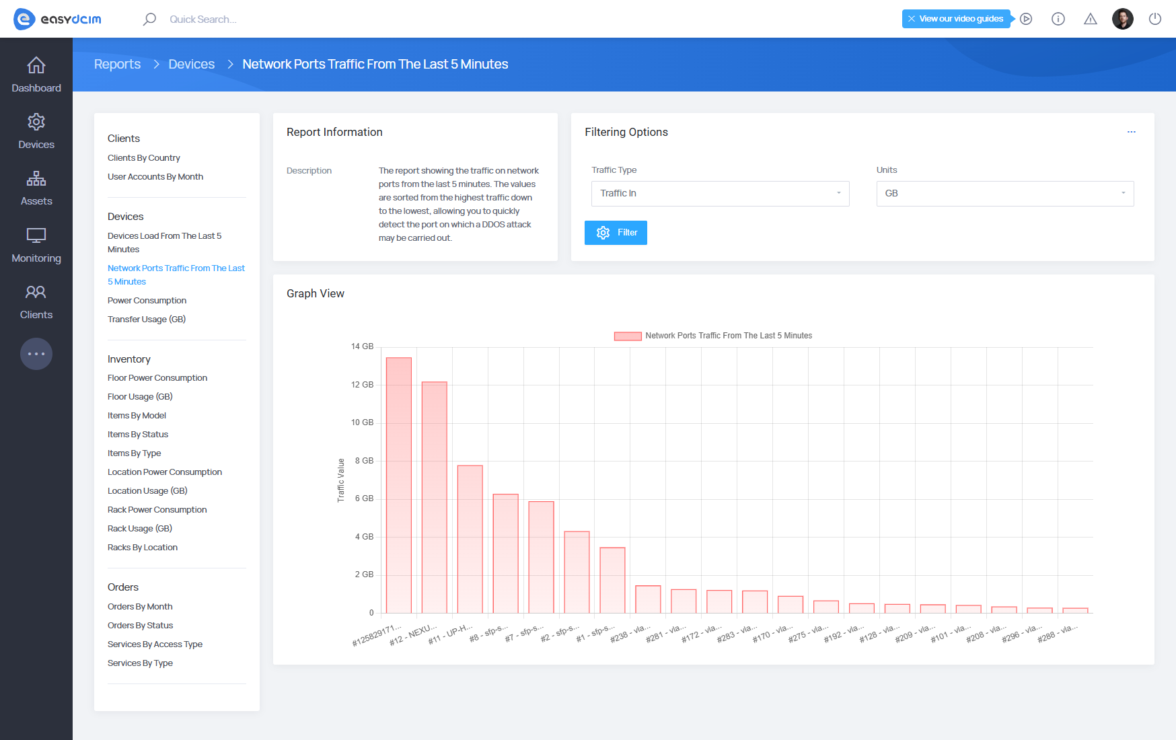The height and width of the screenshot is (740, 1176).
Task: Open Devices gear icon in sidebar
Action: coord(36,122)
